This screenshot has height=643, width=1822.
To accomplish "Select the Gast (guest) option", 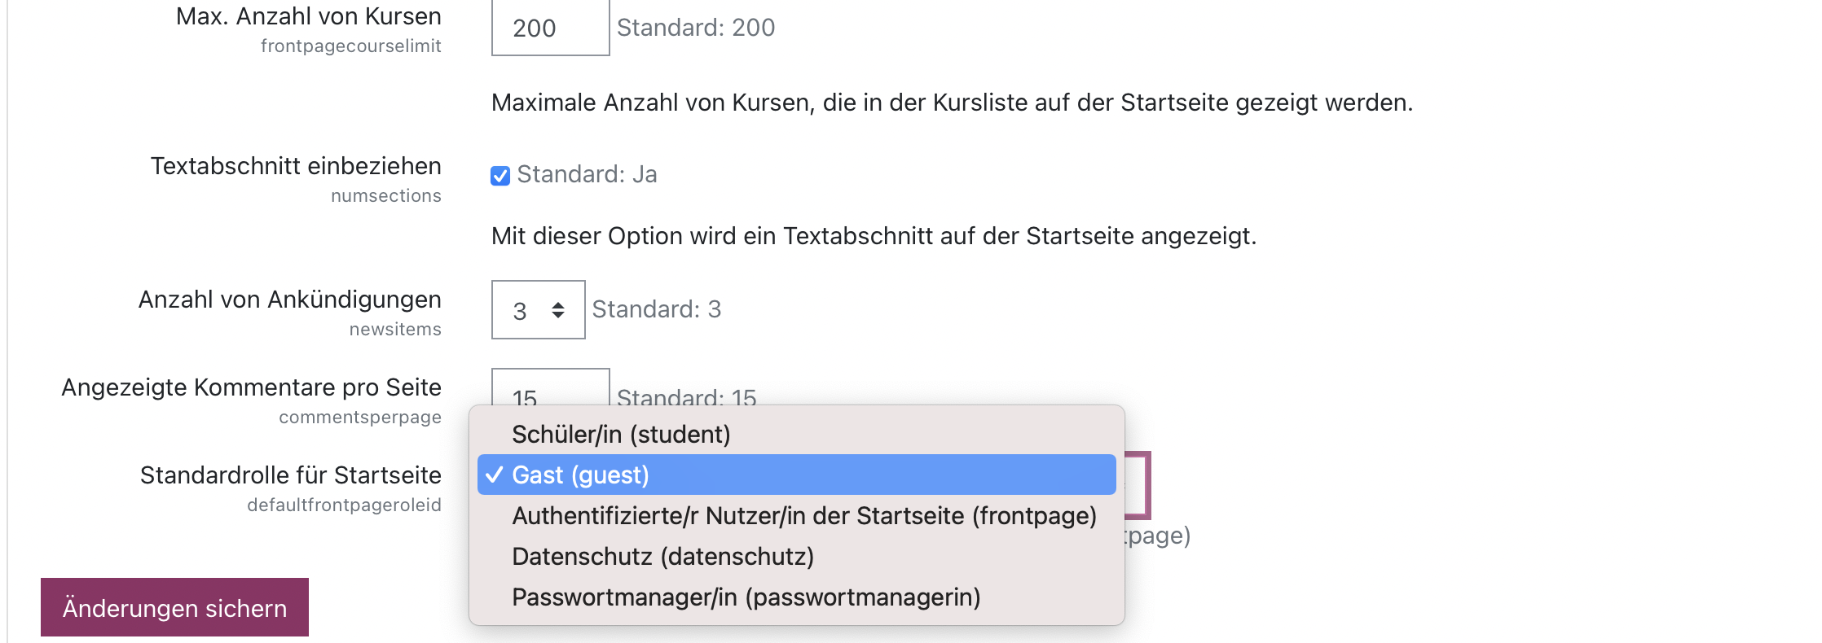I will pyautogui.click(x=580, y=475).
